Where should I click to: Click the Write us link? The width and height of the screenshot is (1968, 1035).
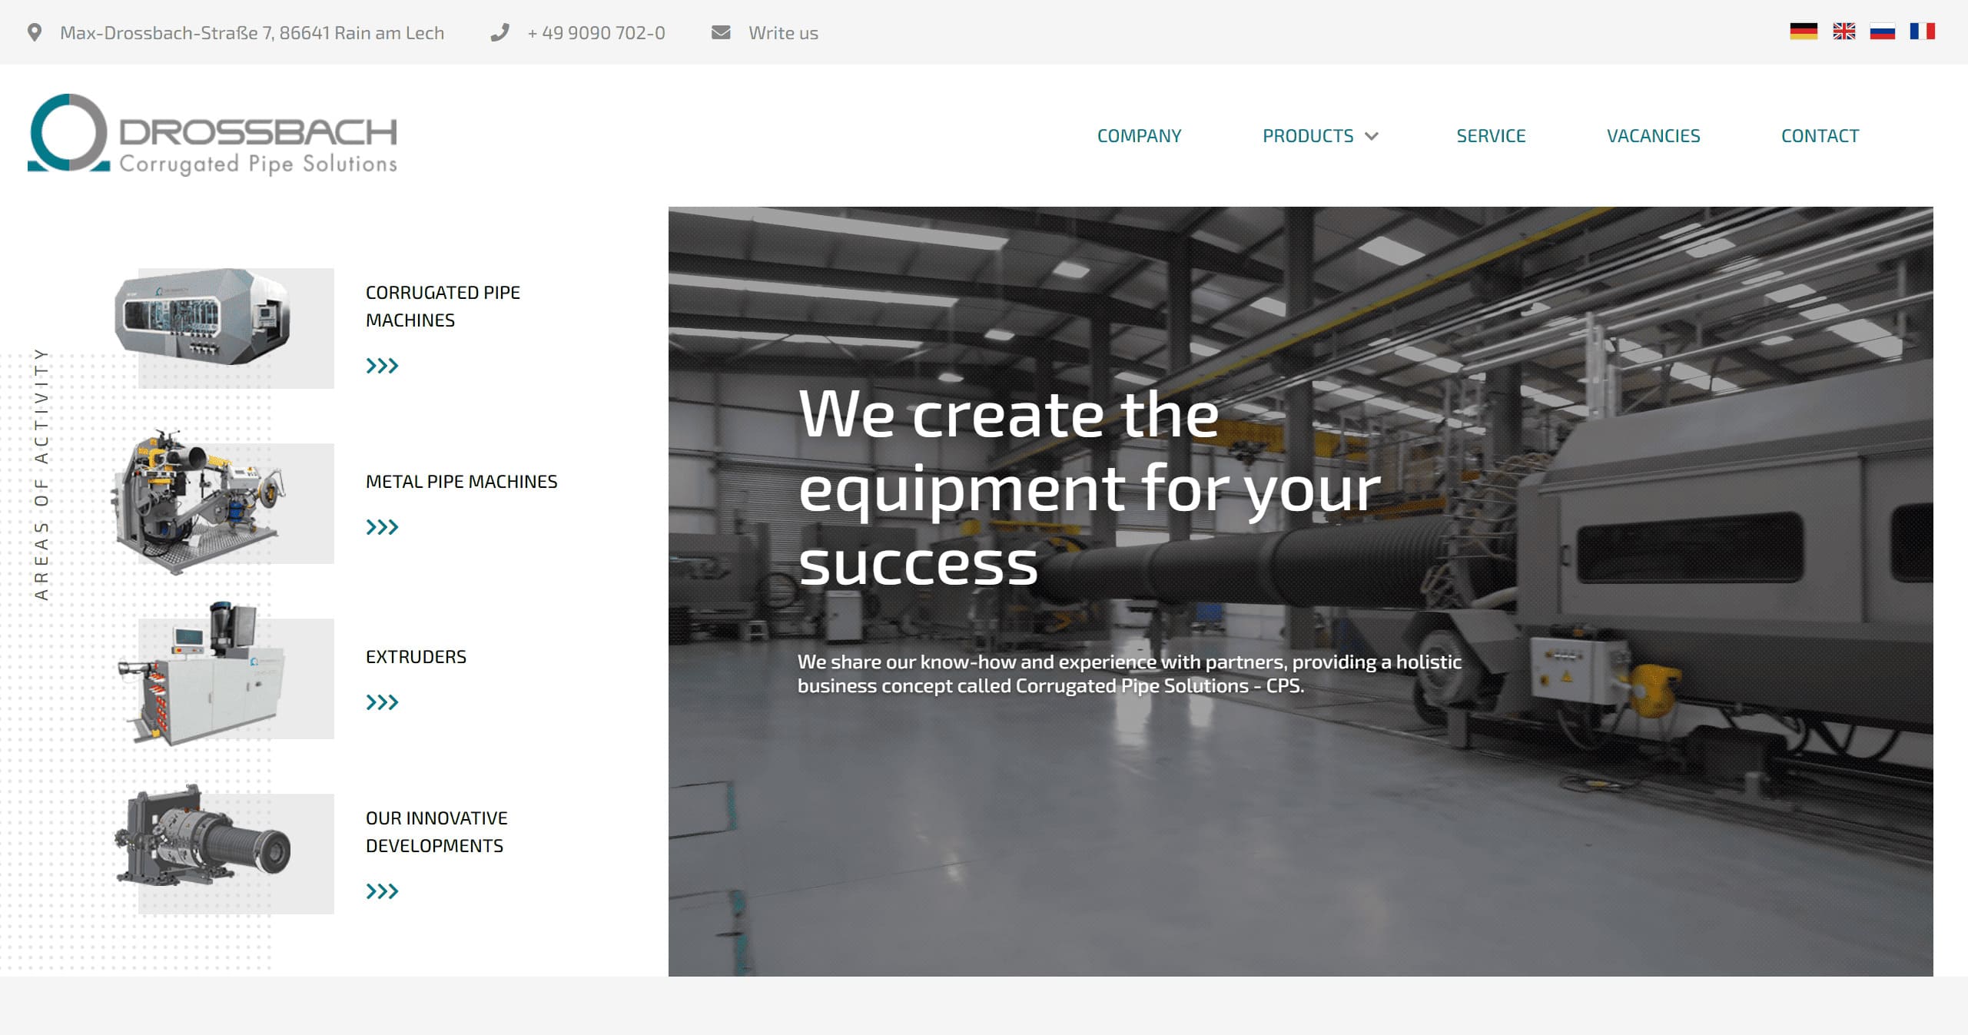click(783, 33)
